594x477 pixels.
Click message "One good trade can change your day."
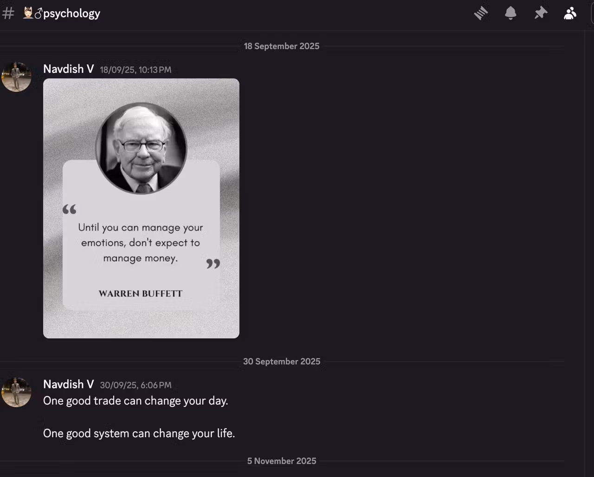[x=136, y=401]
